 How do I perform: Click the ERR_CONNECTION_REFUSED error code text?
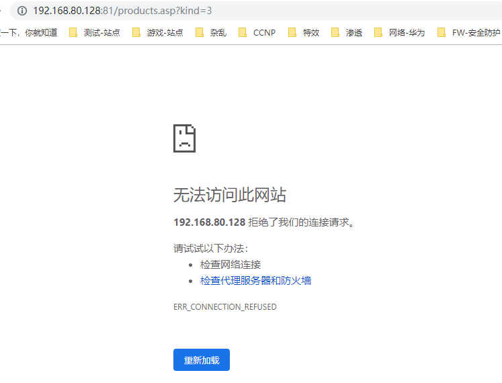click(225, 307)
